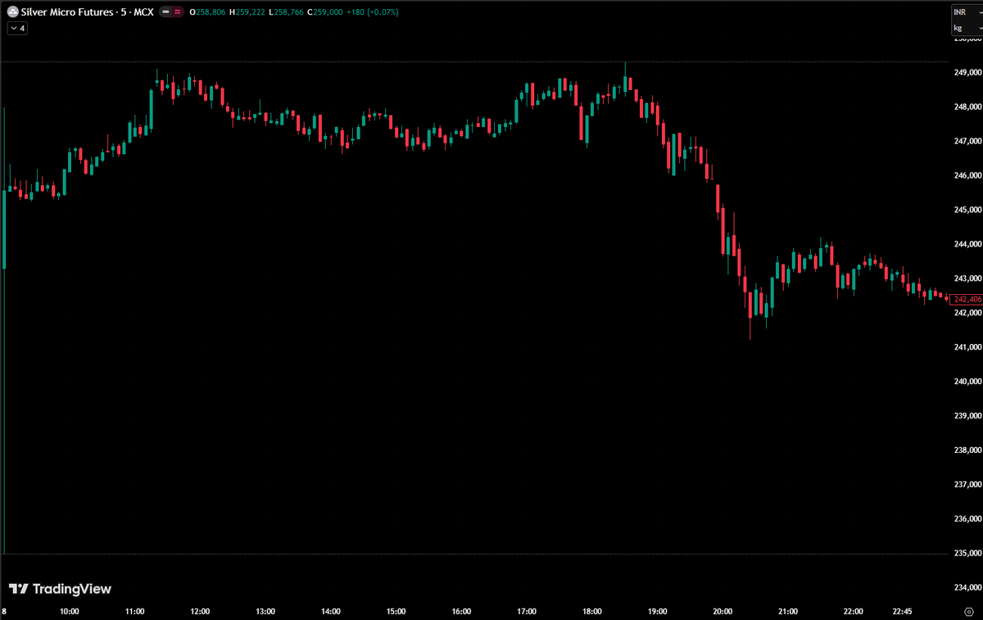Click the 234,000 price axis label
This screenshot has height=620, width=983.
(967, 588)
